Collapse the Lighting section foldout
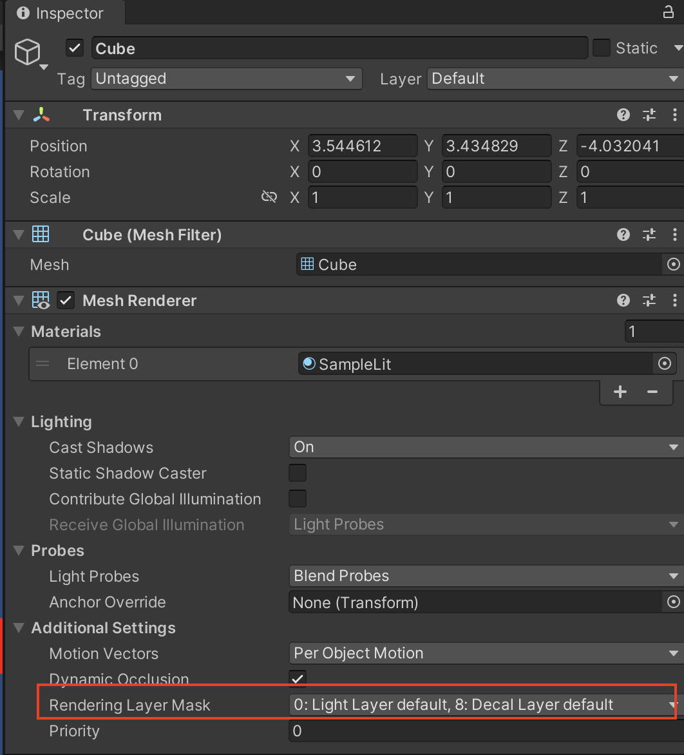Screen dimensions: 684x755 click(x=18, y=421)
